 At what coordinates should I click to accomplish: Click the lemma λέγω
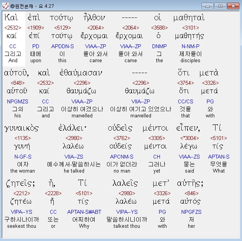coord(189,147)
